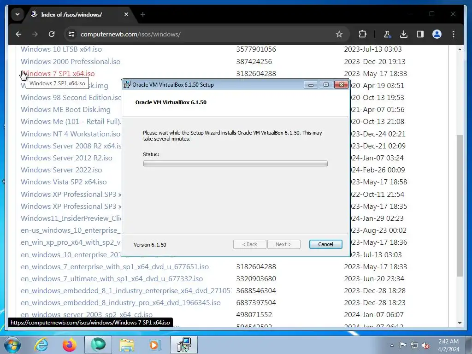Viewport: 472px width, 354px height.
Task: Open the browser profile avatar
Action: pos(437,34)
